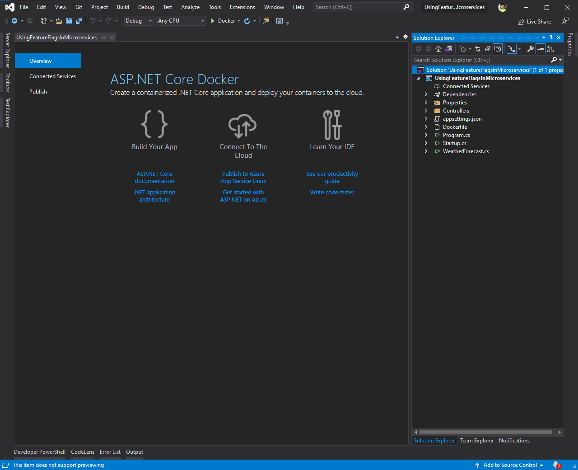The width and height of the screenshot is (578, 470).
Task: Open the Analyze menu
Action: click(190, 7)
